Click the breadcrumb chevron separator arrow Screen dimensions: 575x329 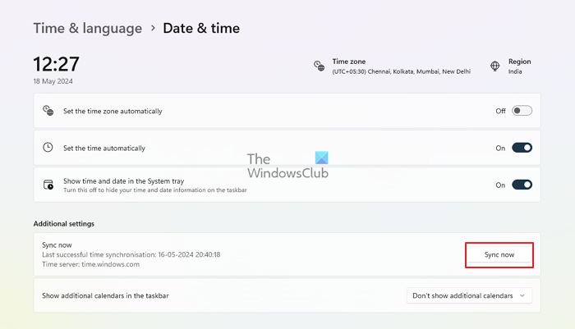[x=152, y=29]
